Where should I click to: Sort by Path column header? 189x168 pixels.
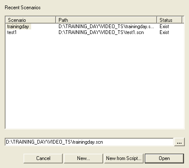106,20
